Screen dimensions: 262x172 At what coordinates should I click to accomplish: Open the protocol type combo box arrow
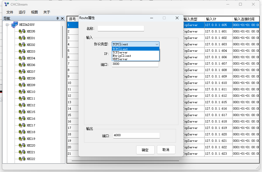click(157, 44)
